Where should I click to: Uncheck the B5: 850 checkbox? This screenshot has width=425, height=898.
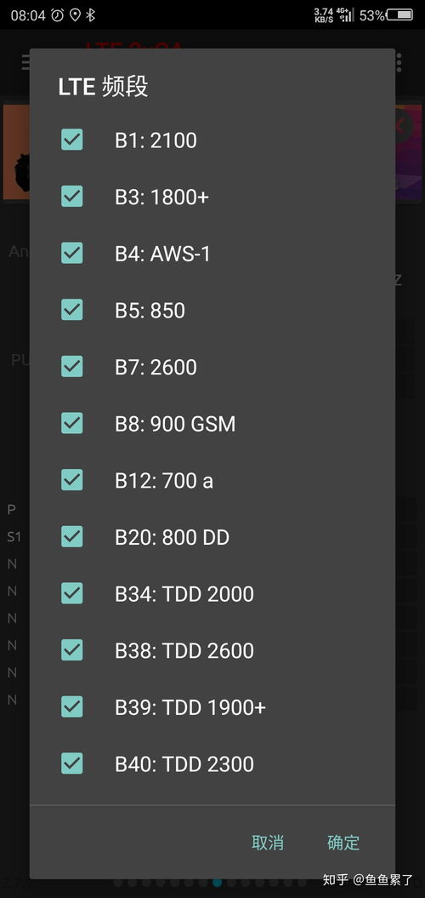coord(72,310)
